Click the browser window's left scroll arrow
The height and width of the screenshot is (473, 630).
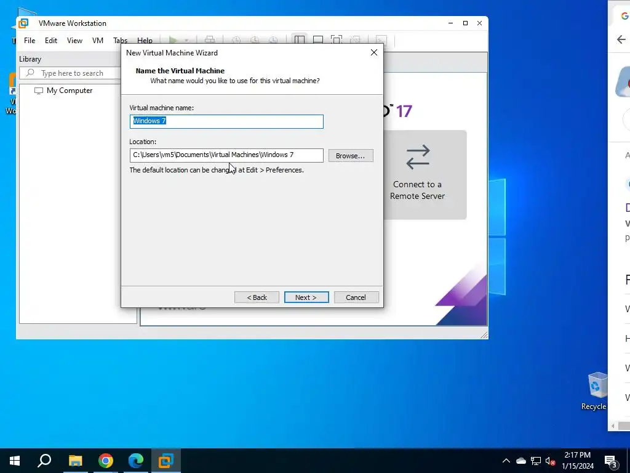point(613,426)
